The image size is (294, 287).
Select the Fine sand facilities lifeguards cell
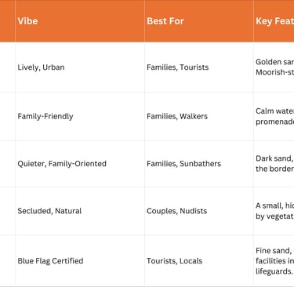point(274,261)
